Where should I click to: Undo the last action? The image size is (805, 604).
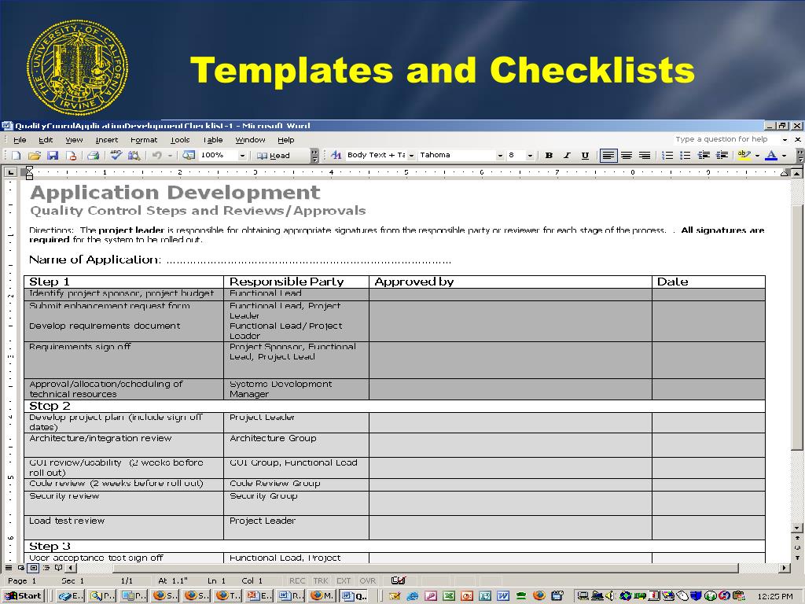tap(157, 155)
